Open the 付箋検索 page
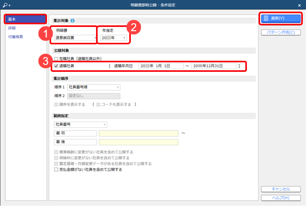 (x=15, y=37)
